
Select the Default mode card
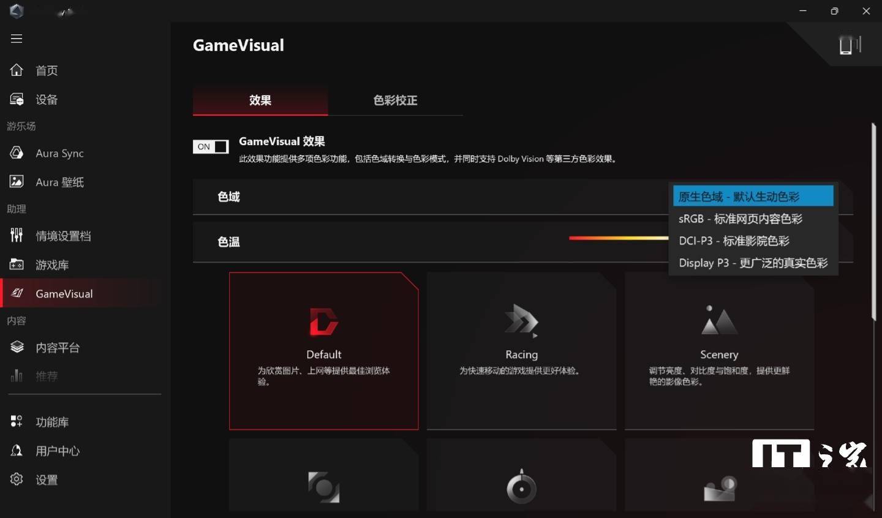323,351
